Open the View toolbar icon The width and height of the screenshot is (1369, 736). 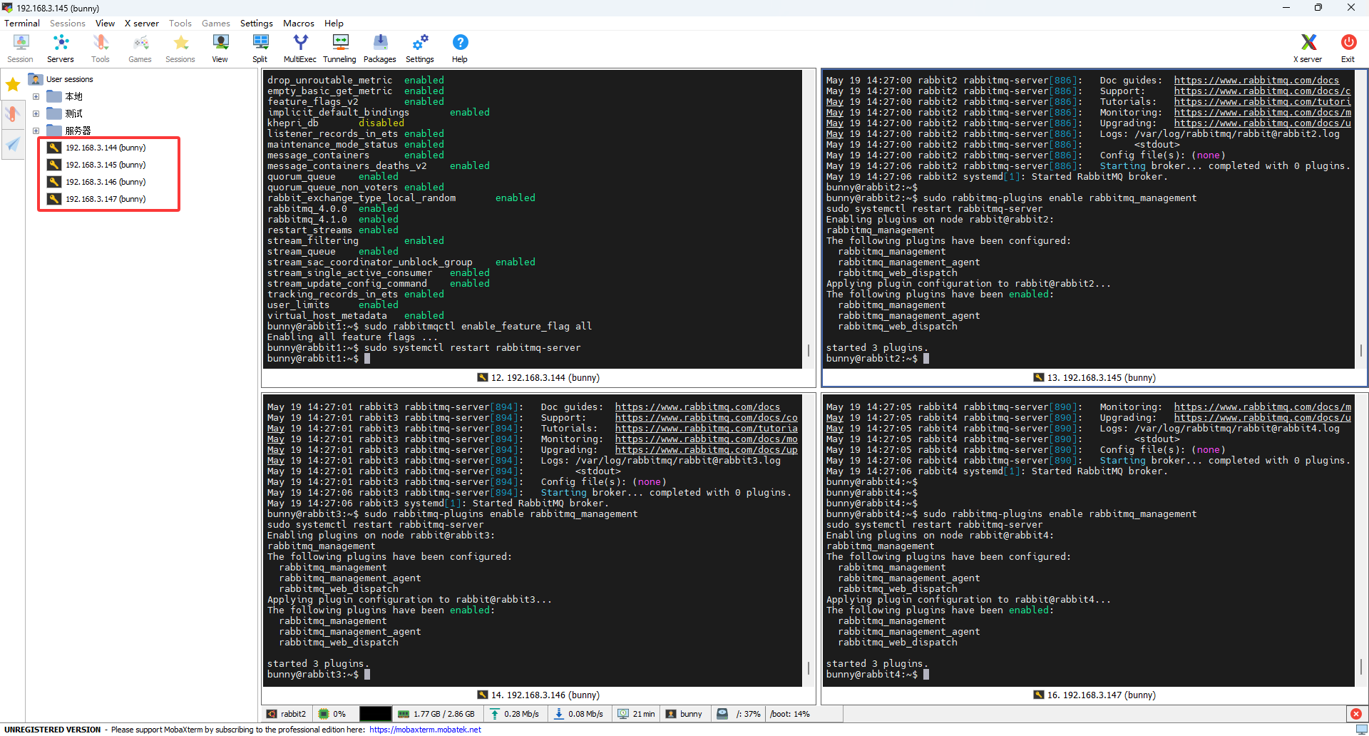(x=220, y=48)
